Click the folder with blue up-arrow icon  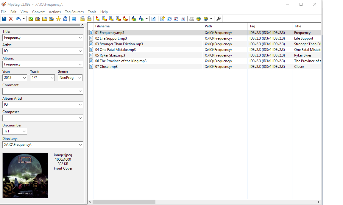pos(52,19)
